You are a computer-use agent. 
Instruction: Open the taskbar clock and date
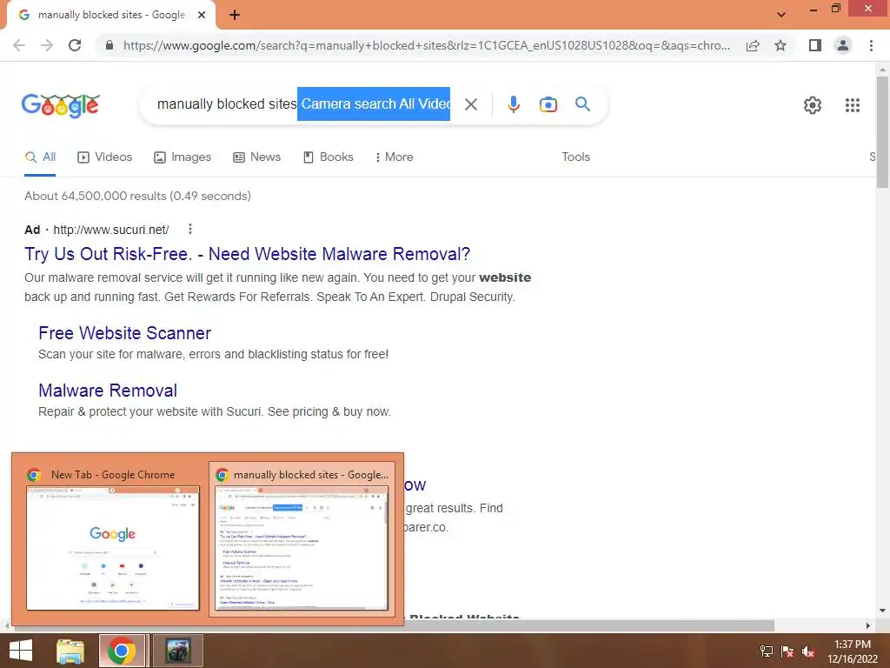pyautogui.click(x=852, y=651)
